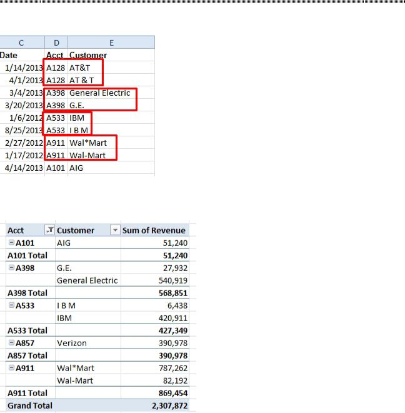Select revenue value 82,192
The image size is (405, 413).
(155, 380)
